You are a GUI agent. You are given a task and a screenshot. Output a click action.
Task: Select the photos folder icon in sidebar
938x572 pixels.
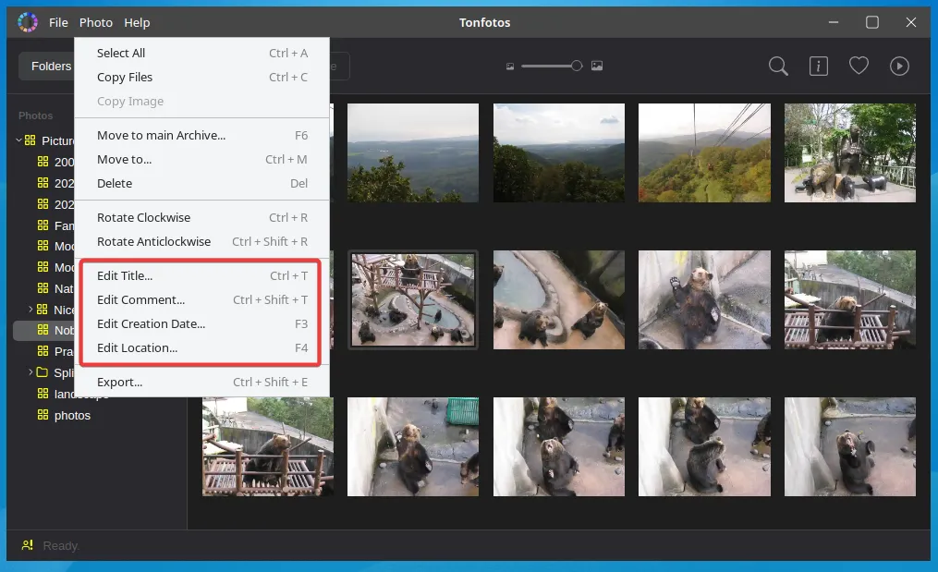[x=43, y=415]
